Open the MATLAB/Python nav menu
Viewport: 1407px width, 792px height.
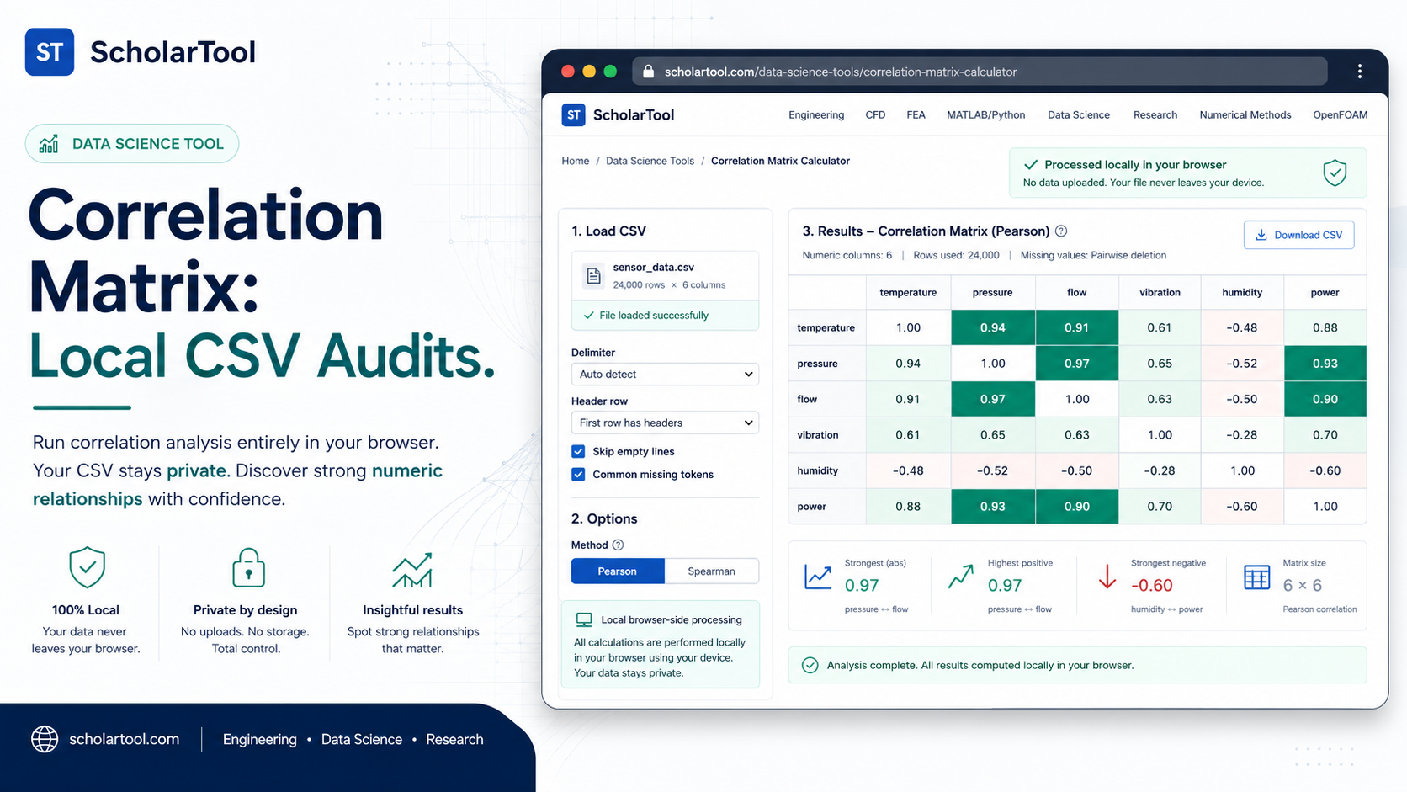pos(986,115)
